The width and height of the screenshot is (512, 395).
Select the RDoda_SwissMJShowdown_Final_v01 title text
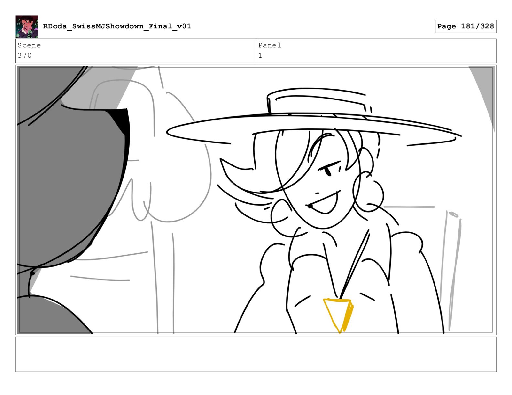pos(117,26)
